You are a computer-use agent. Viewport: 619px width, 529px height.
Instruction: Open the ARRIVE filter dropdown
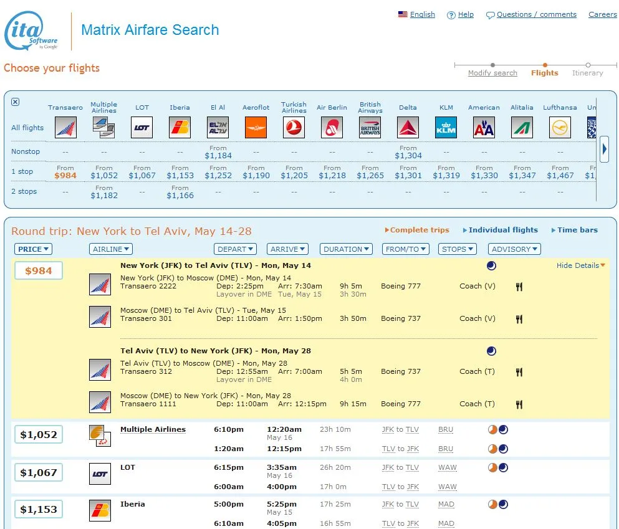288,249
